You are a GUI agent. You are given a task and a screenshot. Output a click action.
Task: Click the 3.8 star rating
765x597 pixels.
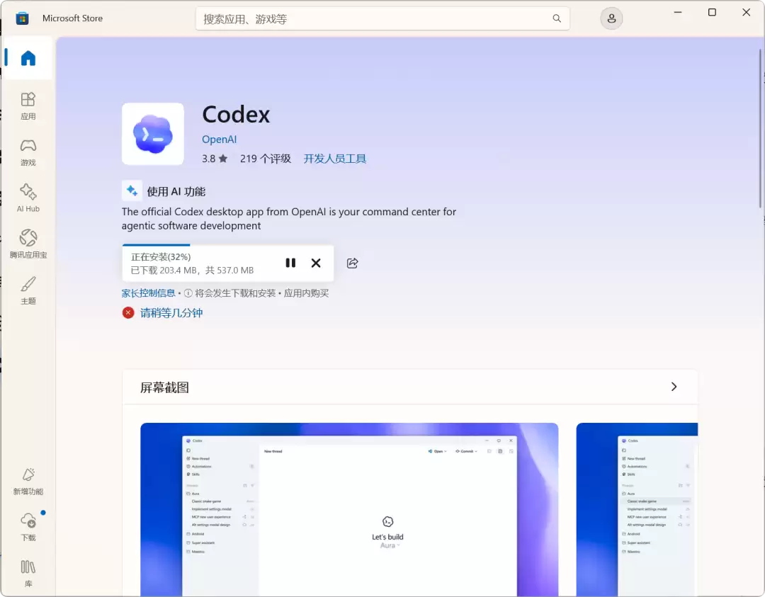(215, 159)
